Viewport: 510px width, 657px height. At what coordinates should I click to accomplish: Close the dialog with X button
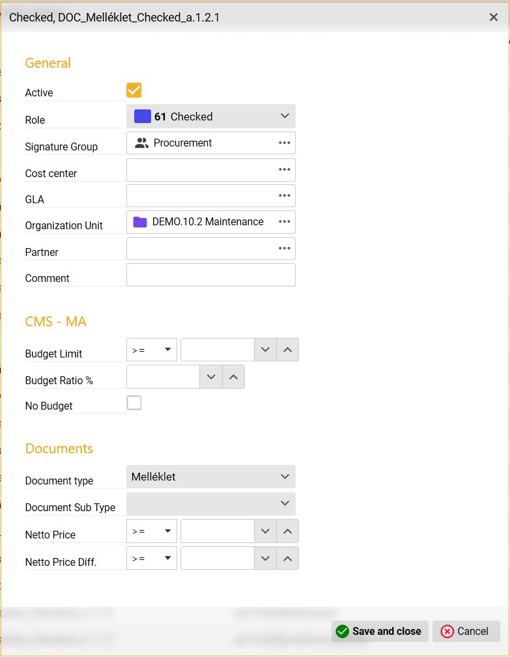(x=494, y=18)
